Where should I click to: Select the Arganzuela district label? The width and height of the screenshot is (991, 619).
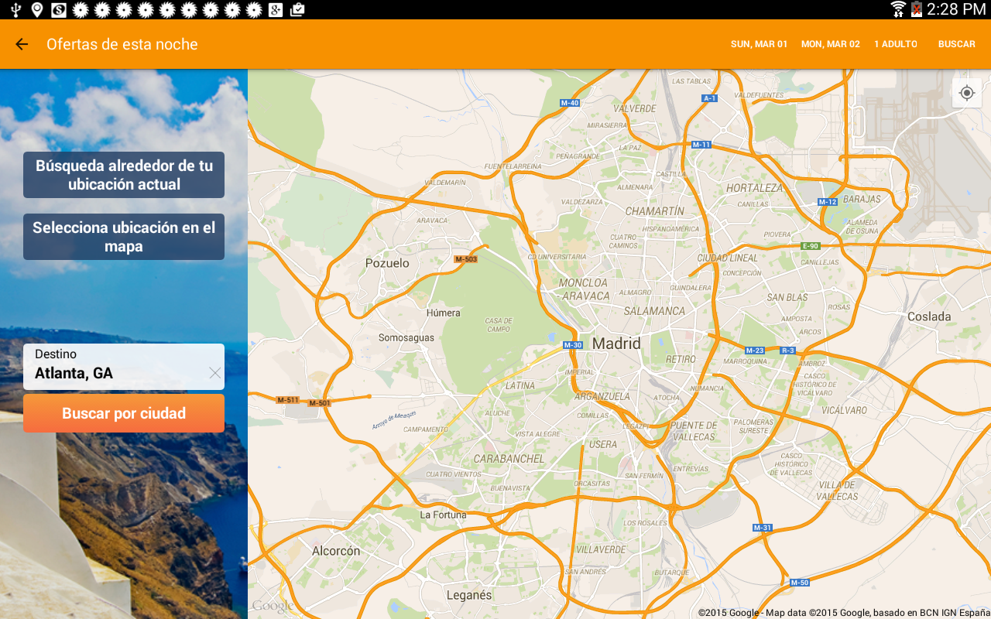pos(603,396)
